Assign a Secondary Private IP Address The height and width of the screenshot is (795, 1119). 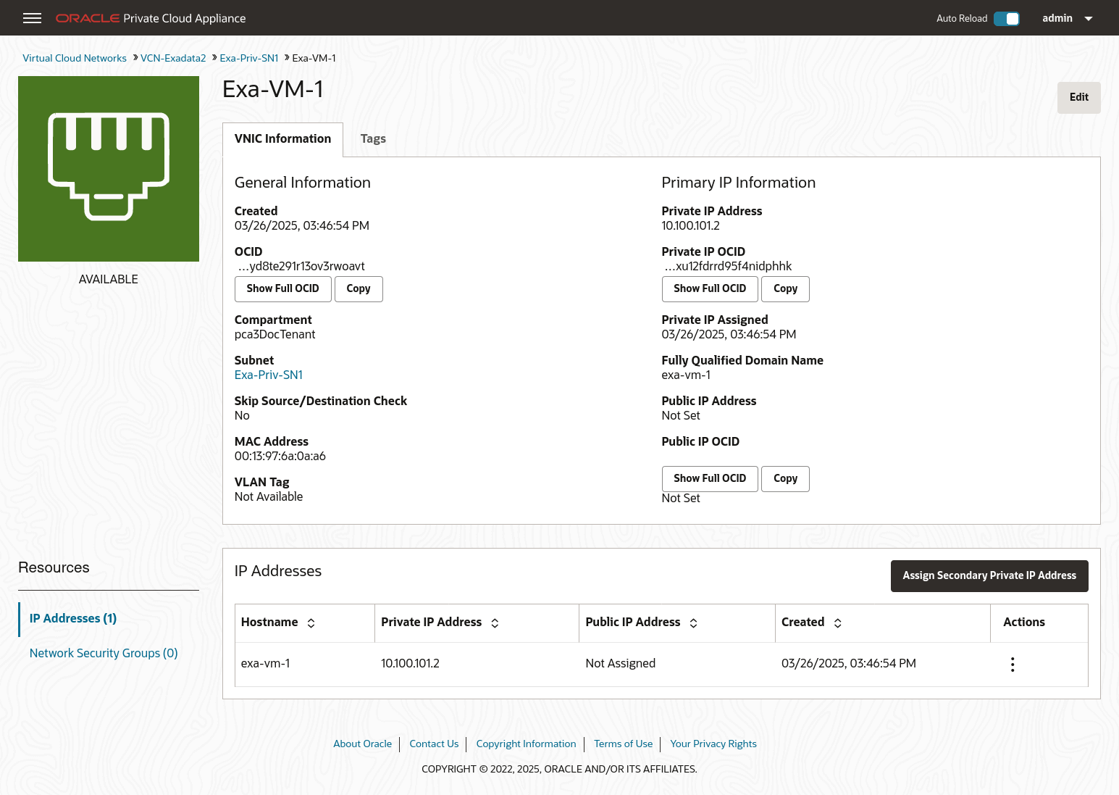pos(989,575)
